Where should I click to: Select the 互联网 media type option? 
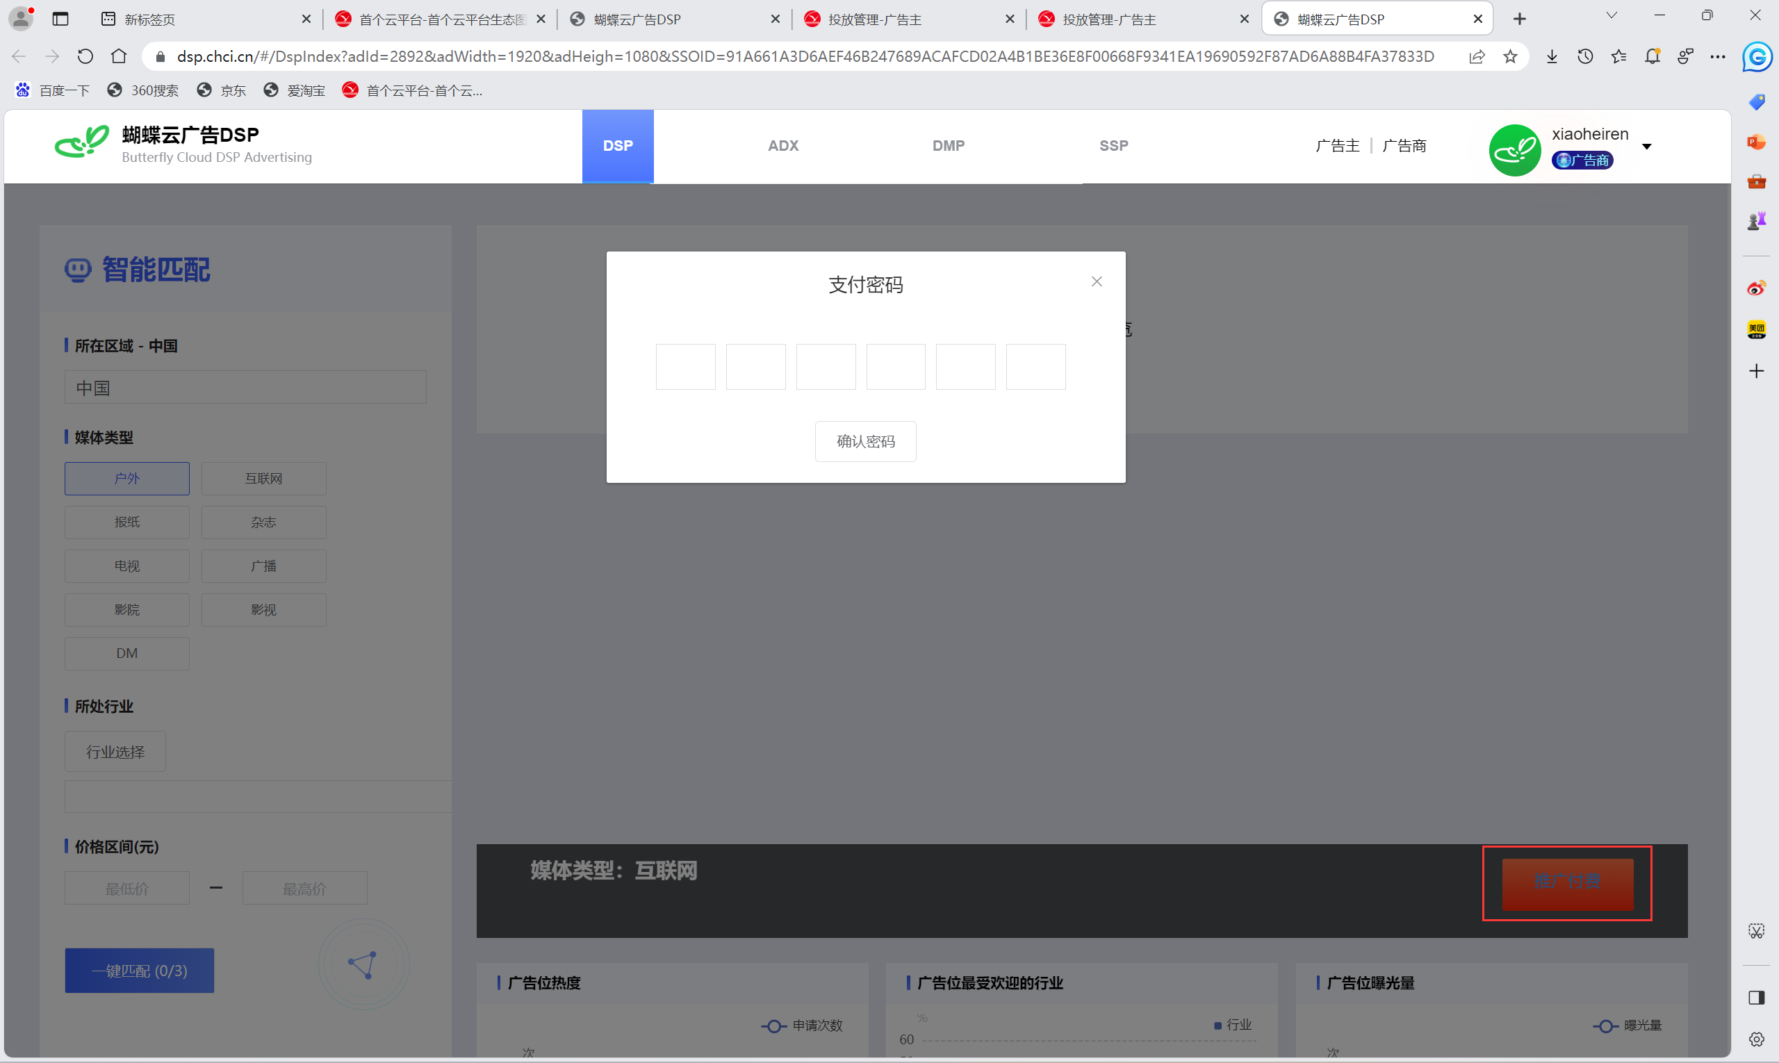point(263,479)
